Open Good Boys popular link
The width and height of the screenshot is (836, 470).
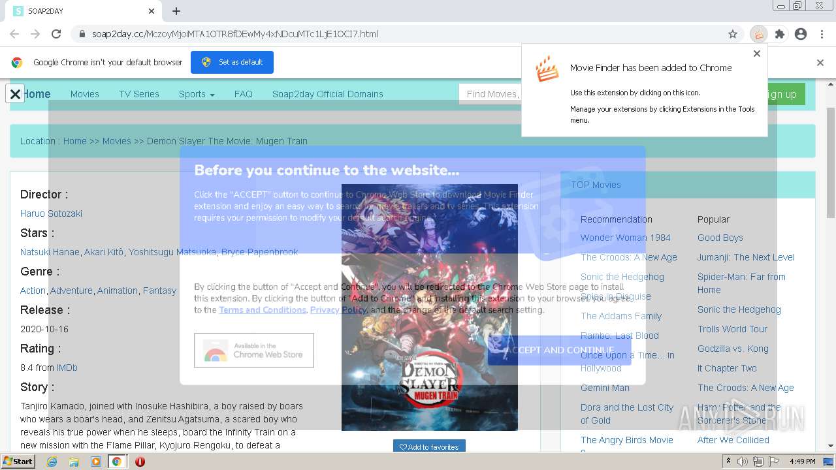click(x=720, y=238)
